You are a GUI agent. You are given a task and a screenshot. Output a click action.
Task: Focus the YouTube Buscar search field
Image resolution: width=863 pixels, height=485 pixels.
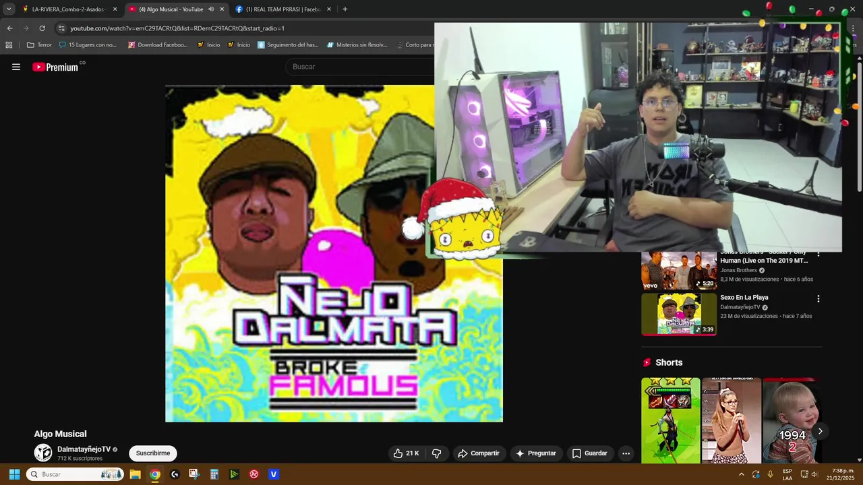point(361,67)
